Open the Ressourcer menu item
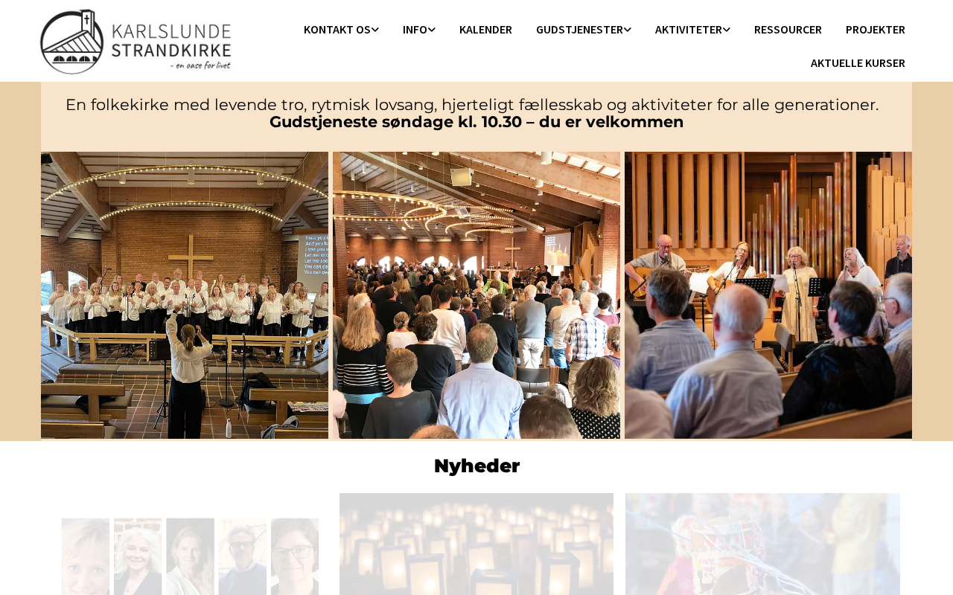 [788, 30]
